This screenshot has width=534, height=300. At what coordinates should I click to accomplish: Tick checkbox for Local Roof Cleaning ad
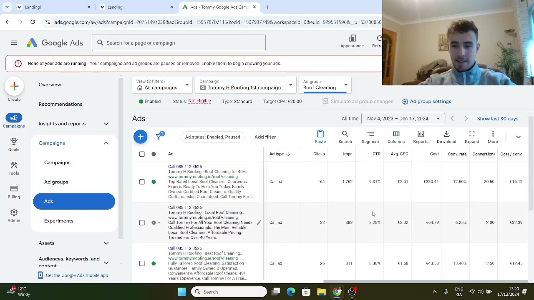click(142, 222)
